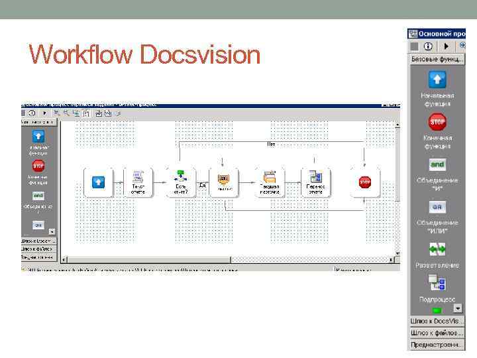Select the Разветвление green arrows icon in the enlarged palette
This screenshot has width=477, height=358.
coord(437,250)
